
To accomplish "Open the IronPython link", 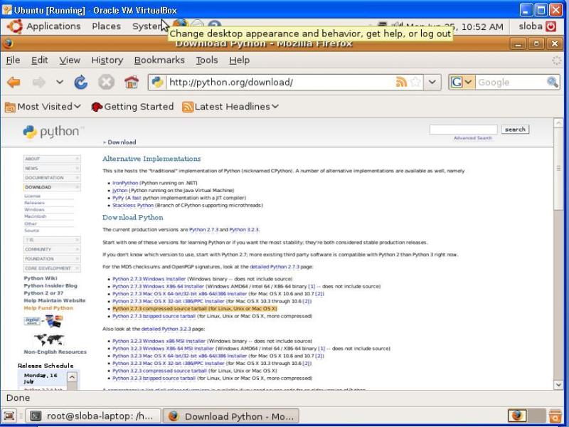I will pyautogui.click(x=125, y=183).
